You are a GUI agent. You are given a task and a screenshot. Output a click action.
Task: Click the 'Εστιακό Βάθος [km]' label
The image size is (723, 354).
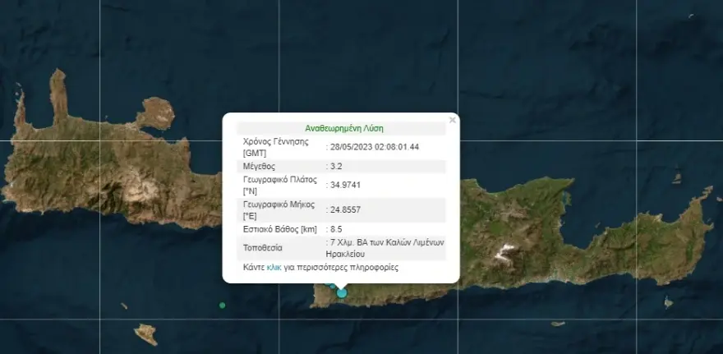(x=279, y=229)
